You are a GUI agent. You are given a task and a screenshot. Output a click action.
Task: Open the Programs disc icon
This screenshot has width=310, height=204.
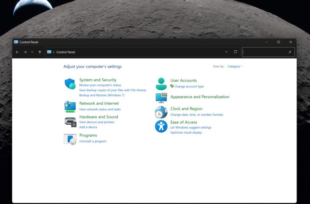click(70, 139)
